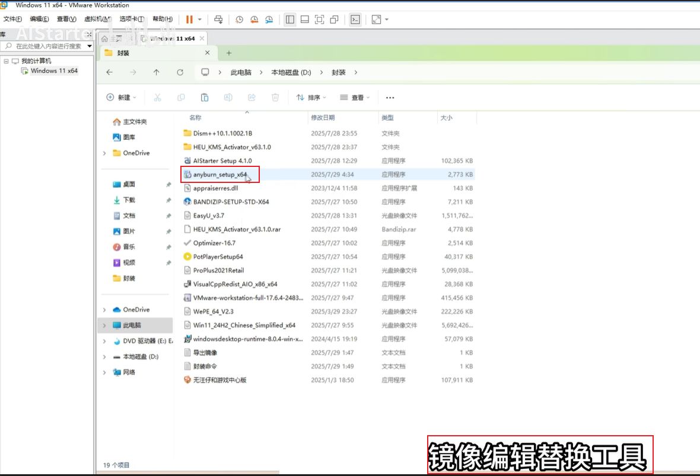Click the VMware library search field
Image resolution: width=700 pixels, height=476 pixels.
[47, 46]
